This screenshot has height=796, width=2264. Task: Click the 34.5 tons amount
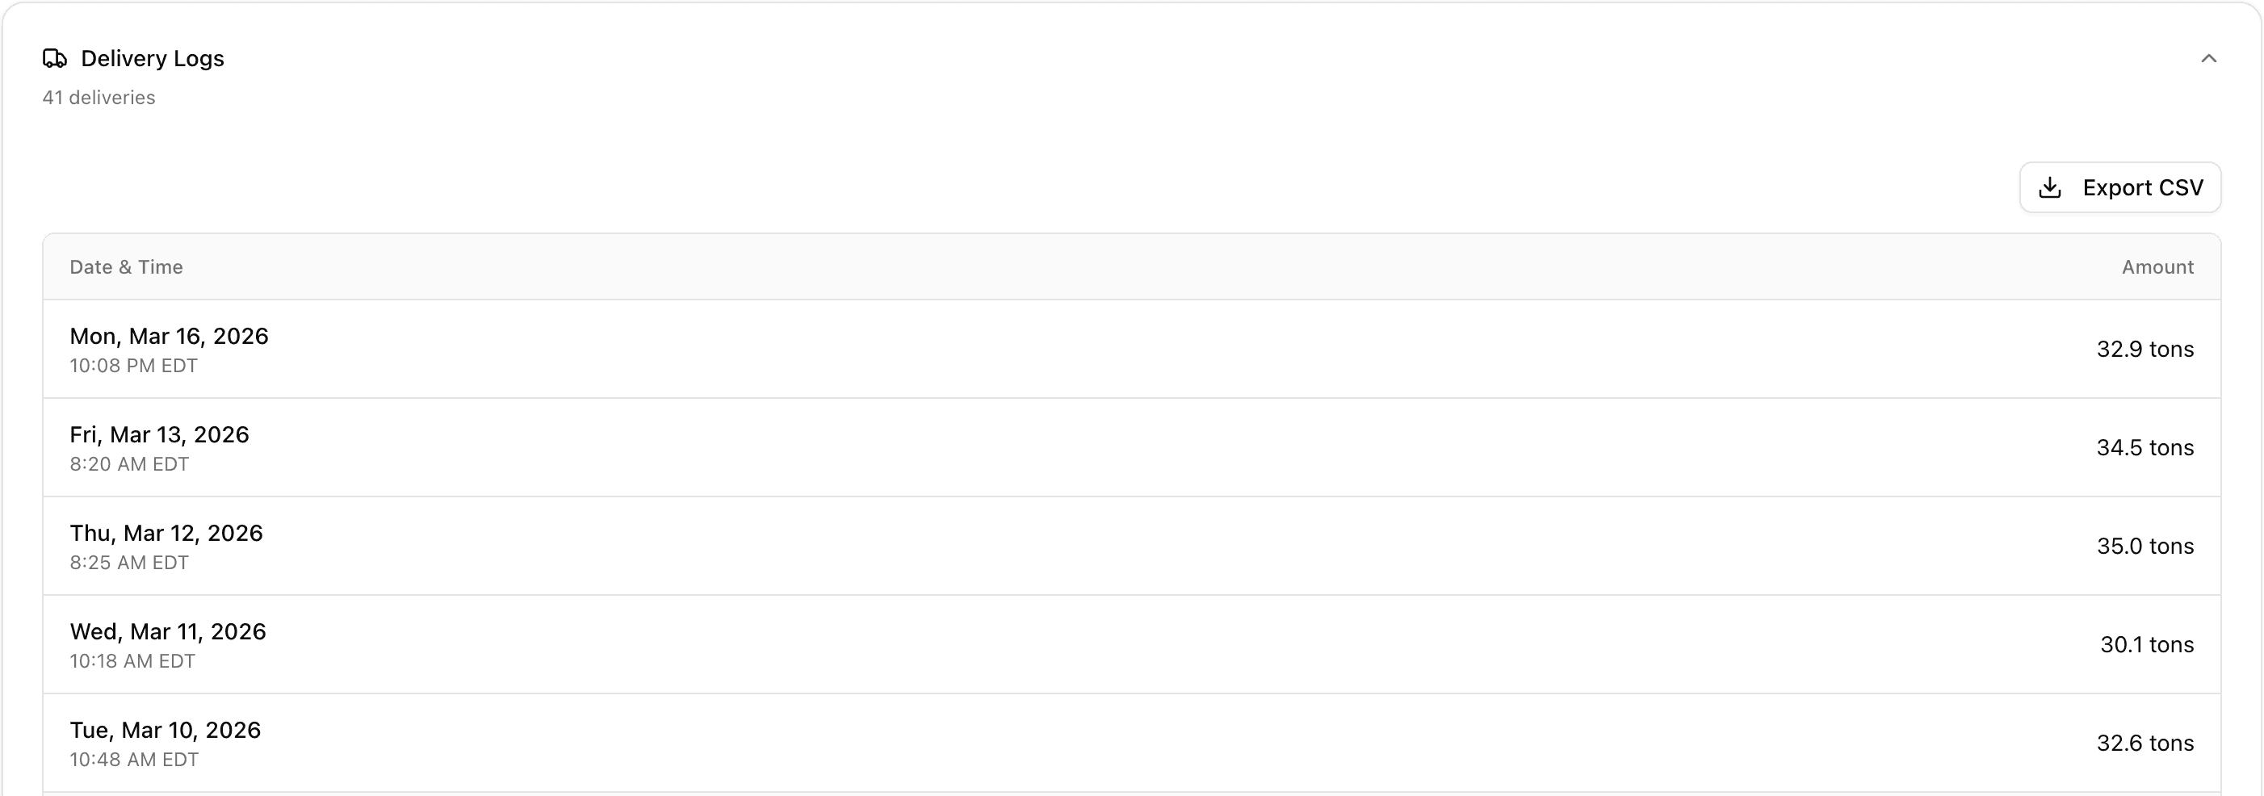click(2145, 448)
